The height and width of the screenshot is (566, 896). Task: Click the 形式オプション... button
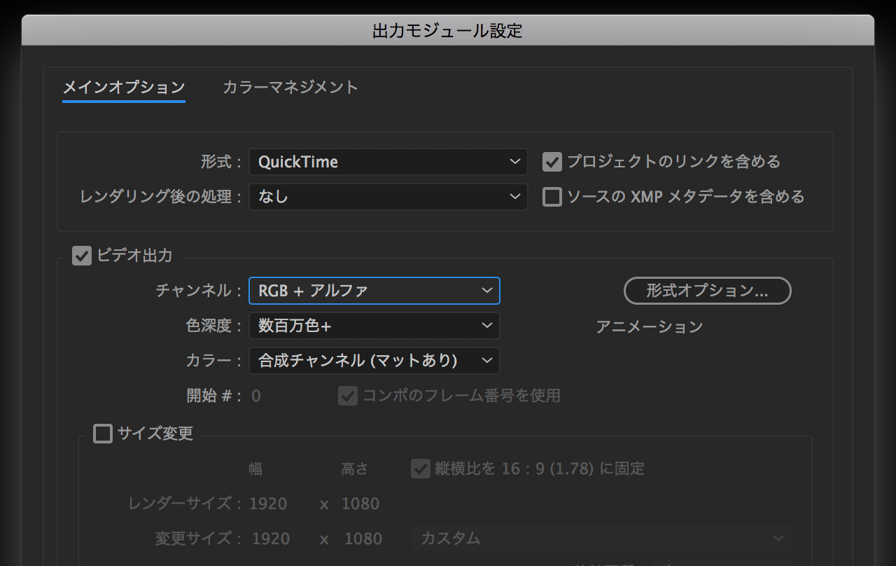click(707, 291)
